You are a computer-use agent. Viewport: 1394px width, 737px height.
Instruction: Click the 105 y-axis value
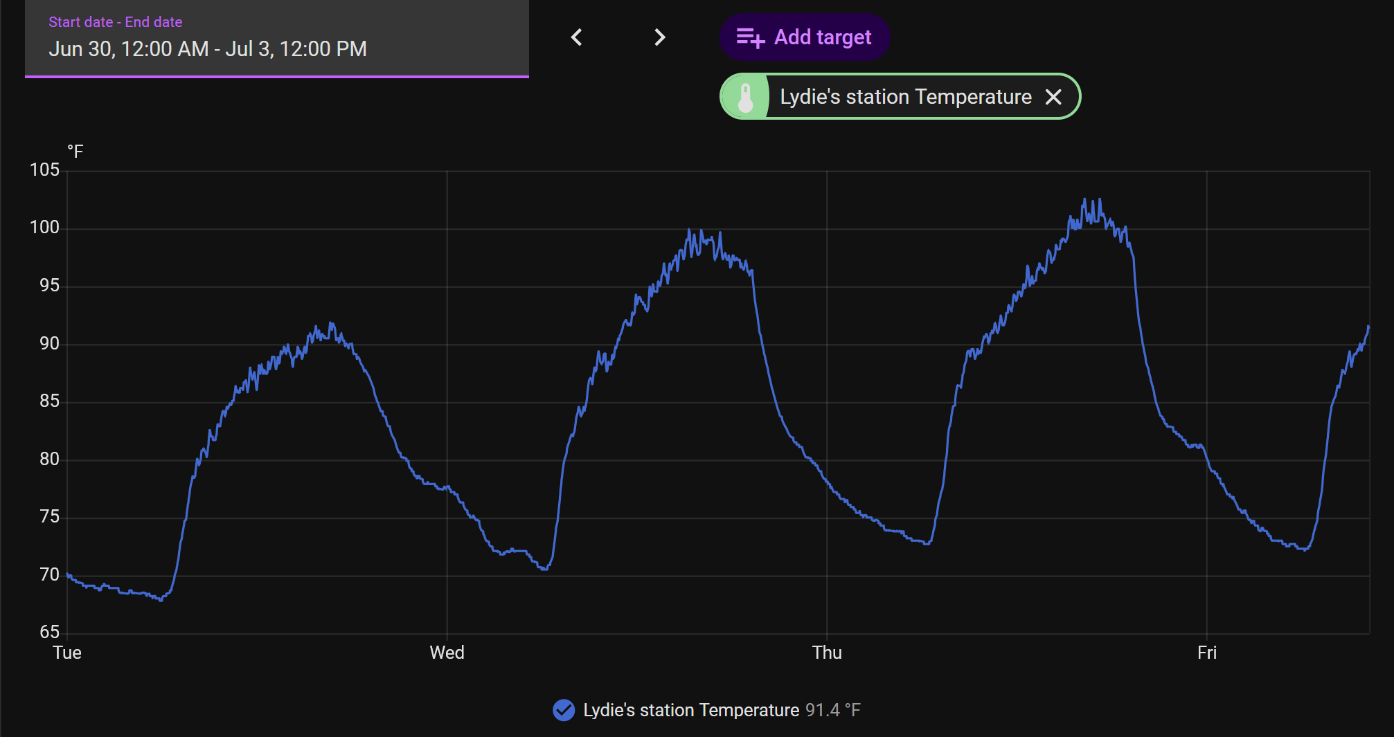44,170
